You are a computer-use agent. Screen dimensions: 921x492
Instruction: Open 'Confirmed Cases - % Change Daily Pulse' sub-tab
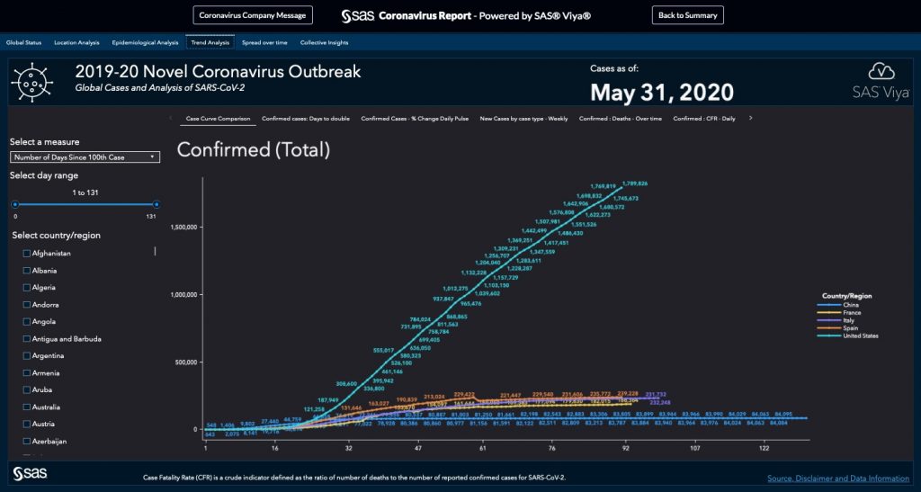click(415, 119)
